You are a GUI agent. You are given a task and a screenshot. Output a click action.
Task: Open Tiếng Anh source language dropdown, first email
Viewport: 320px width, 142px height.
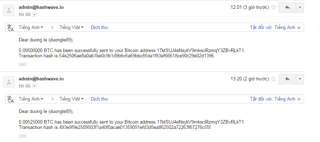click(x=31, y=27)
